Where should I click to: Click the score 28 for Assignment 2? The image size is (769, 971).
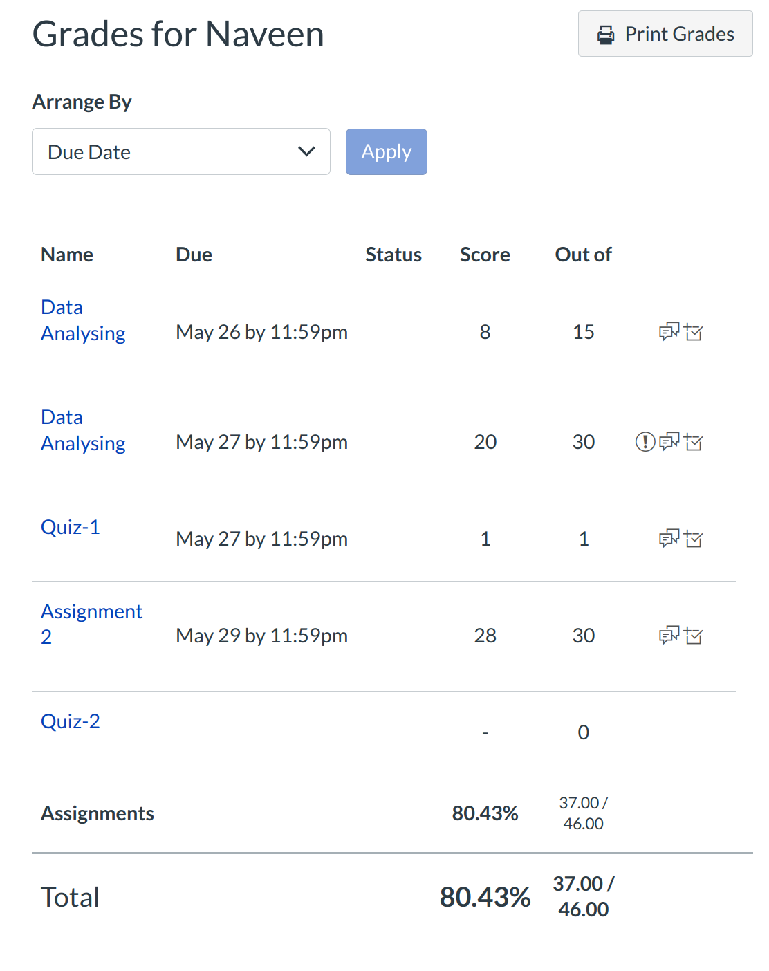click(x=485, y=636)
